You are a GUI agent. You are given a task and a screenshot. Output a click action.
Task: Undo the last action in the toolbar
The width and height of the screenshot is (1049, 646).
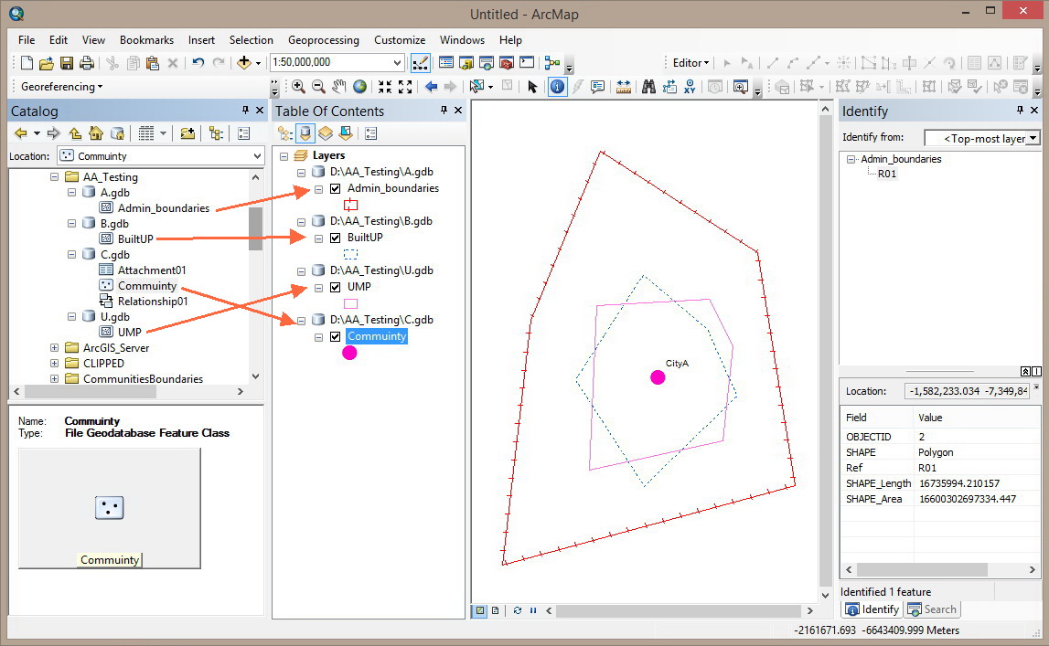(x=198, y=63)
